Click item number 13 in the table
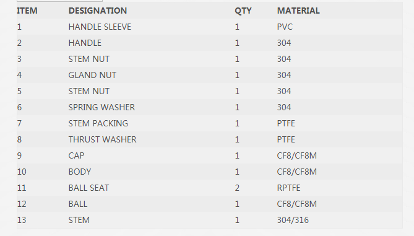Screen dimensions: 414x236 click(x=22, y=220)
